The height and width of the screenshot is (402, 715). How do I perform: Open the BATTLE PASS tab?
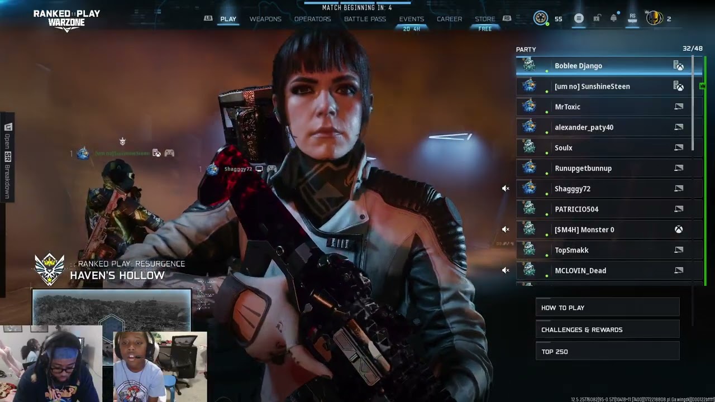point(365,19)
